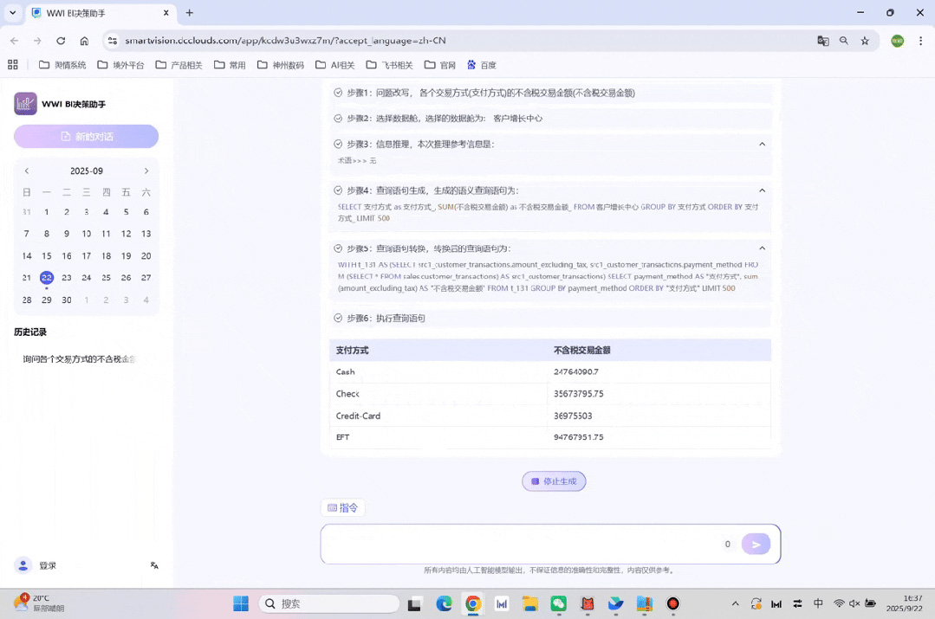Viewport: 935px width, 619px height.
Task: Start a new conversation with 新的对话
Action: [x=86, y=137]
